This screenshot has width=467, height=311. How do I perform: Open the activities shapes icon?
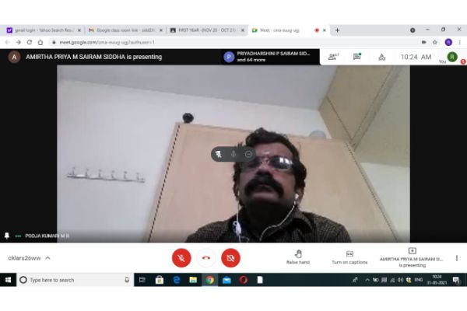coord(381,57)
